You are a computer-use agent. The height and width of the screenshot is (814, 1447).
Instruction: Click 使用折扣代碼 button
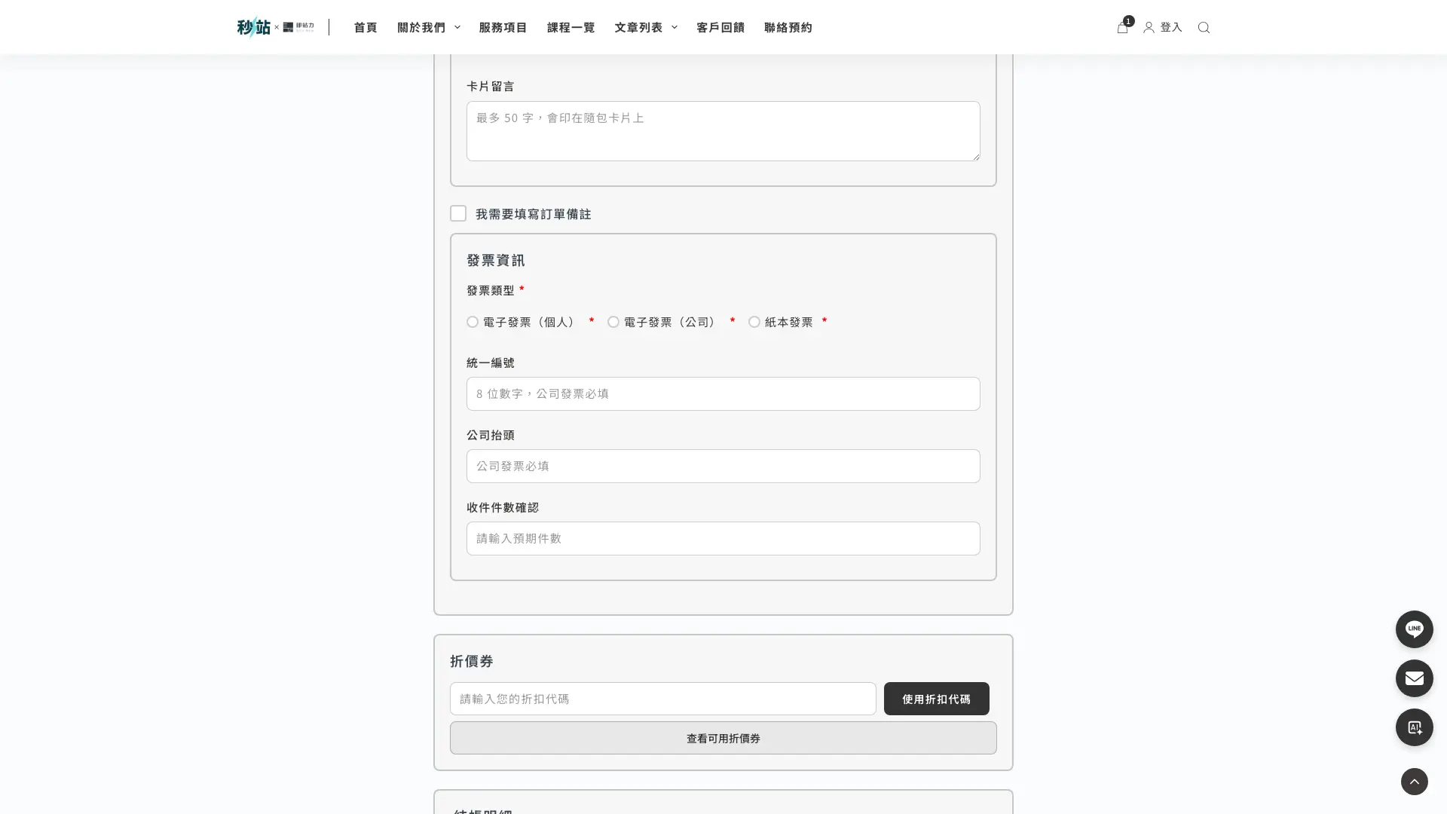click(936, 699)
